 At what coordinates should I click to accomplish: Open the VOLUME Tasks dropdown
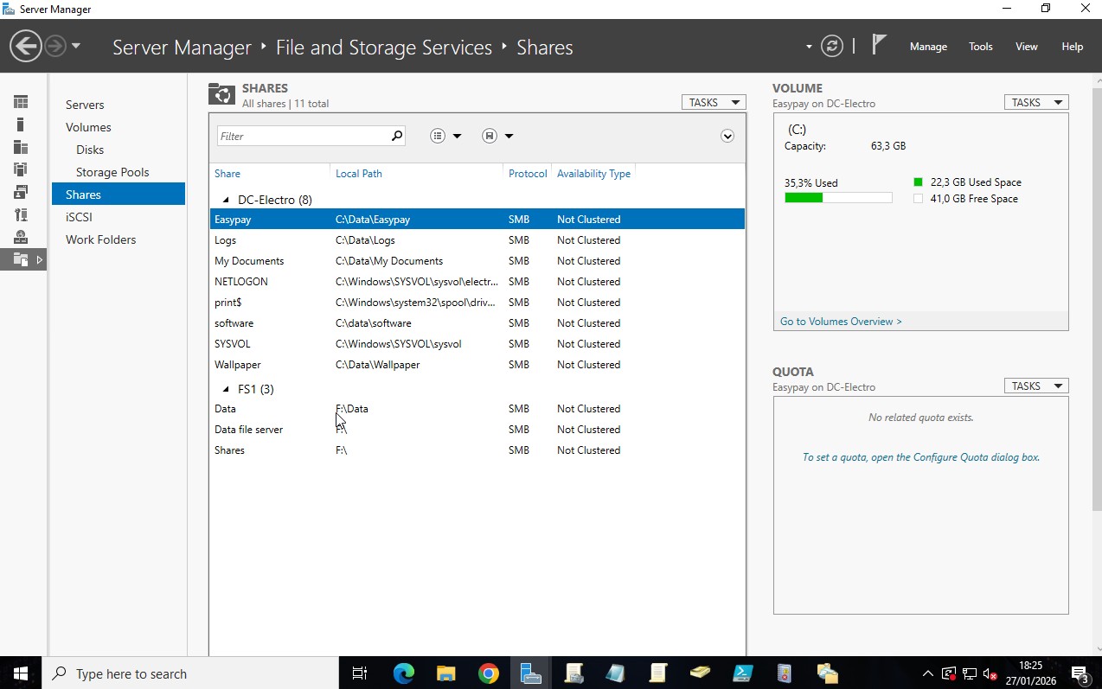(1035, 102)
